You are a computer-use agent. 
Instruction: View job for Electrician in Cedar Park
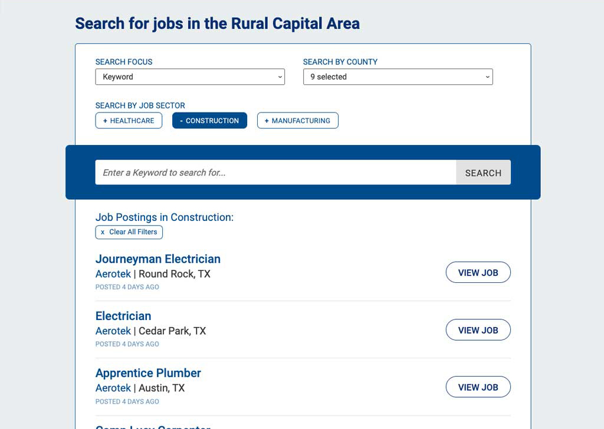coord(478,330)
